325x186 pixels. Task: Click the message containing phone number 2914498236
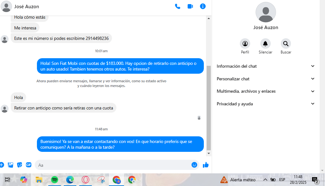pos(61,38)
